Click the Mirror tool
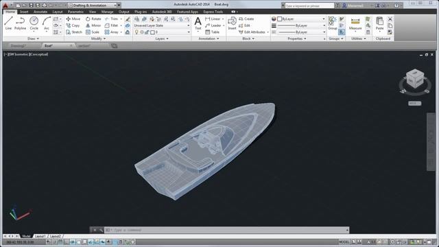The height and width of the screenshot is (247, 439). point(93,25)
